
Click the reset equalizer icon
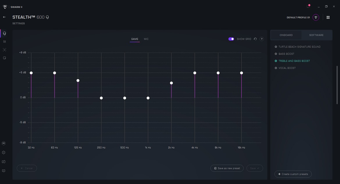(x=255, y=39)
